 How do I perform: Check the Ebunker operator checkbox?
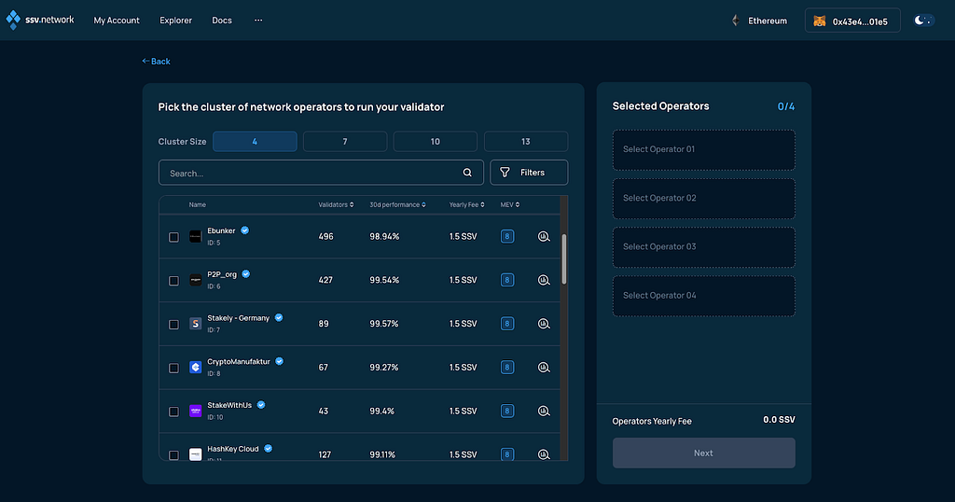click(173, 237)
